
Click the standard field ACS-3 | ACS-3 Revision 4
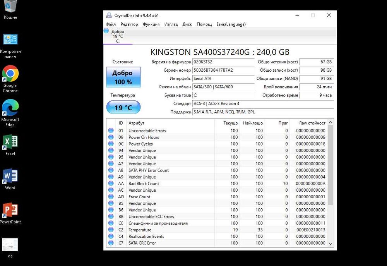[x=263, y=103]
